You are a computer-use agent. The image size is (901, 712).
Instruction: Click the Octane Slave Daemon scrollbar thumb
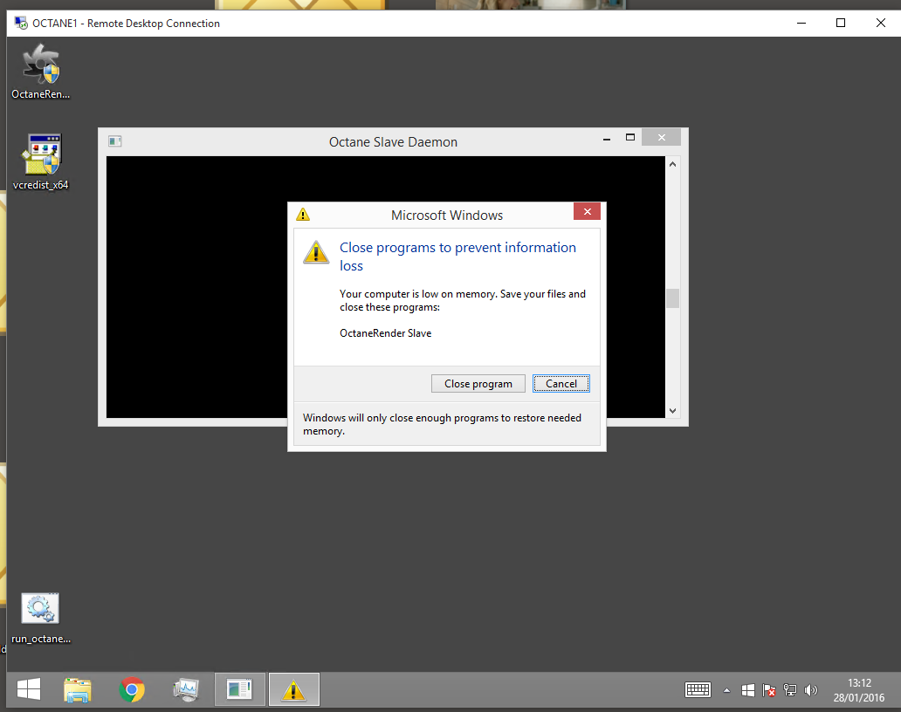pyautogui.click(x=672, y=298)
